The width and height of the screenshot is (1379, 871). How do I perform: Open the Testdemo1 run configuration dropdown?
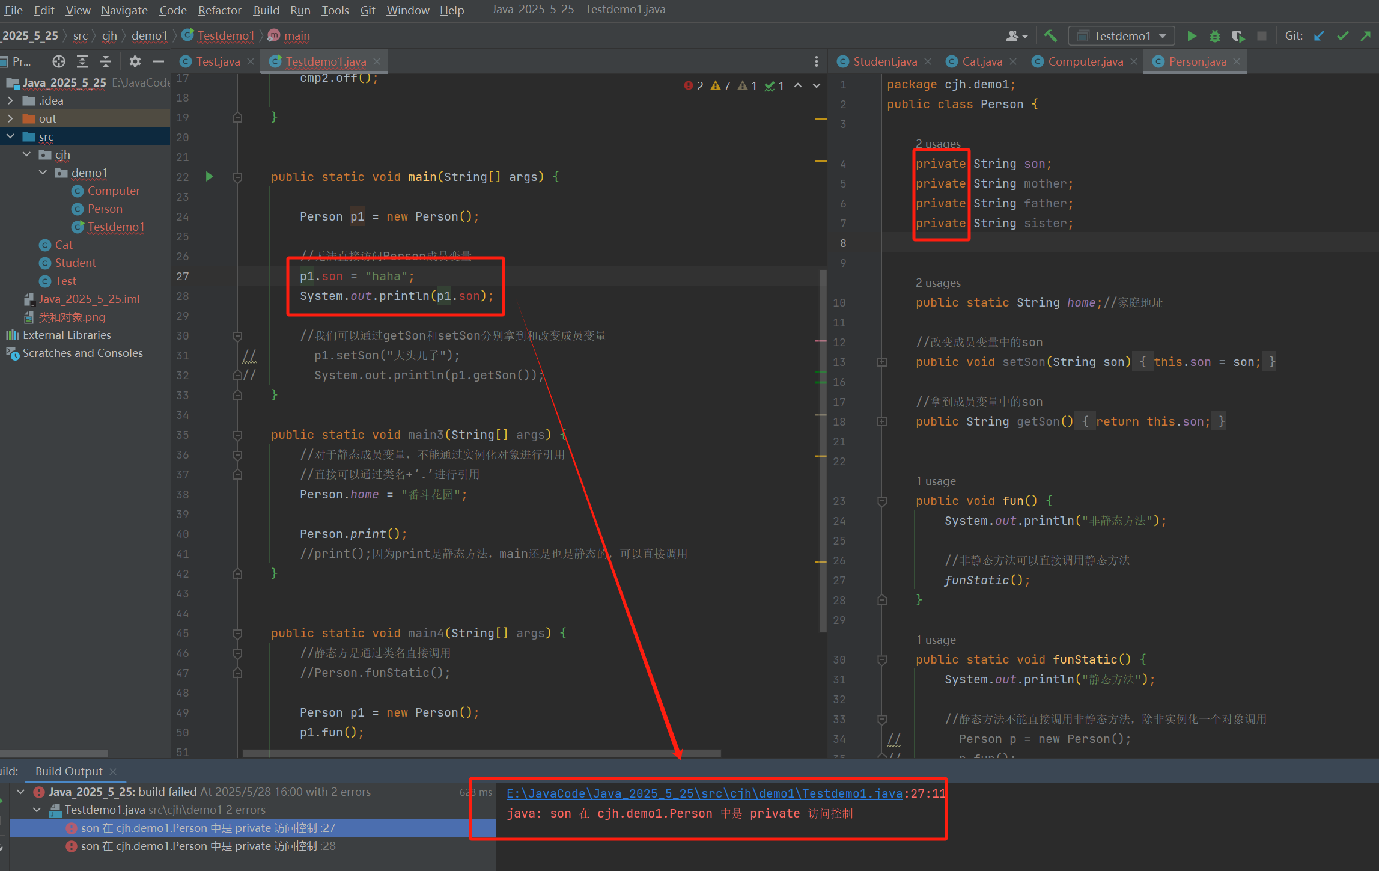[1121, 36]
